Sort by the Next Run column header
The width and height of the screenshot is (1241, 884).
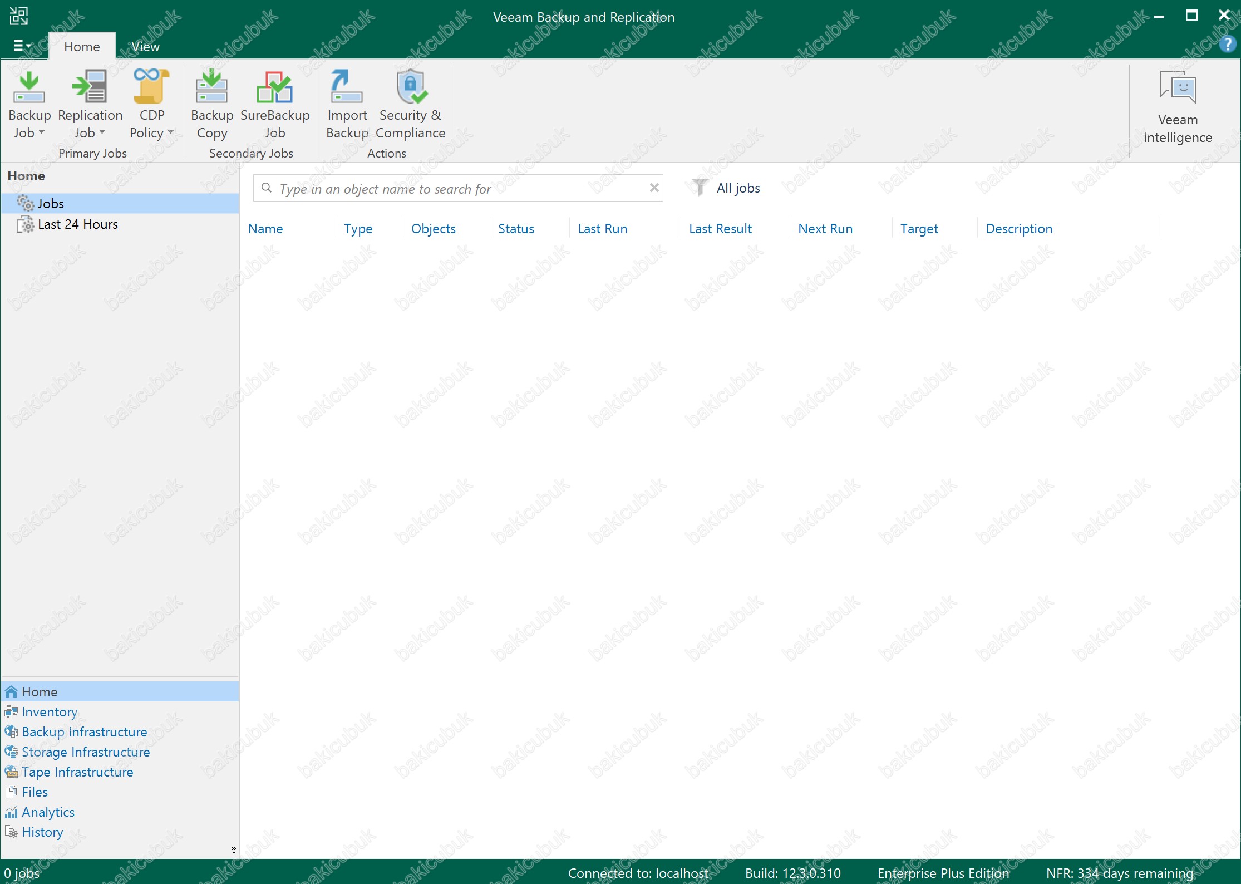(x=825, y=229)
